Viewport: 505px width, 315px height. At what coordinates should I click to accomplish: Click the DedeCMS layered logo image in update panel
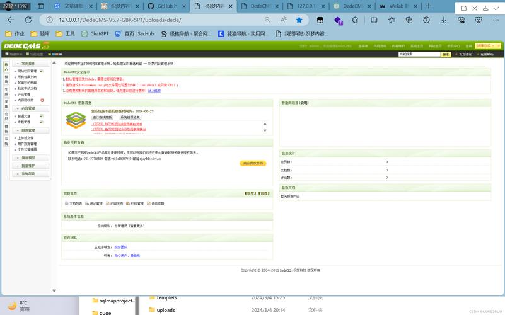(76, 120)
